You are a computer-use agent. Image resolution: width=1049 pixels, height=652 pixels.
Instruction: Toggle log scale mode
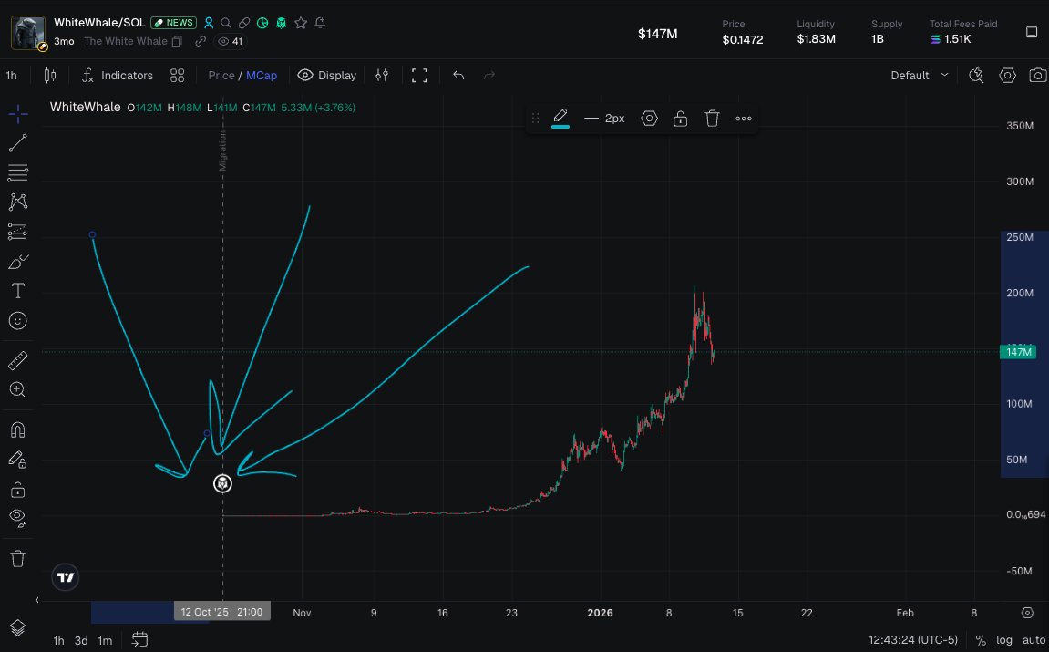point(1004,641)
